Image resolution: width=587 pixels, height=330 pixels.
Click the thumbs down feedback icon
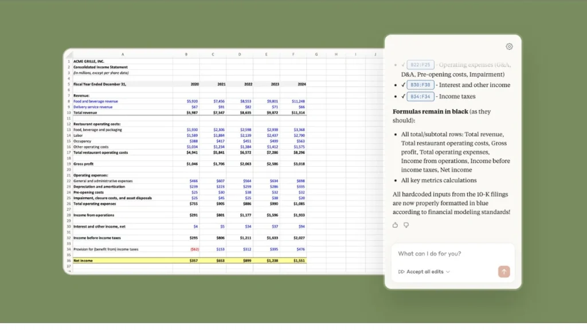click(x=406, y=225)
